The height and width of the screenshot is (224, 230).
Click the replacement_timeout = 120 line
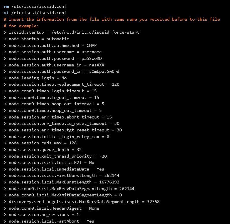pyautogui.click(x=61, y=85)
